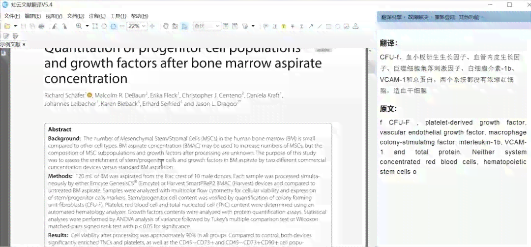This screenshot has width=531, height=247.
Task: Select the Stamp tool
Action: (355, 26)
